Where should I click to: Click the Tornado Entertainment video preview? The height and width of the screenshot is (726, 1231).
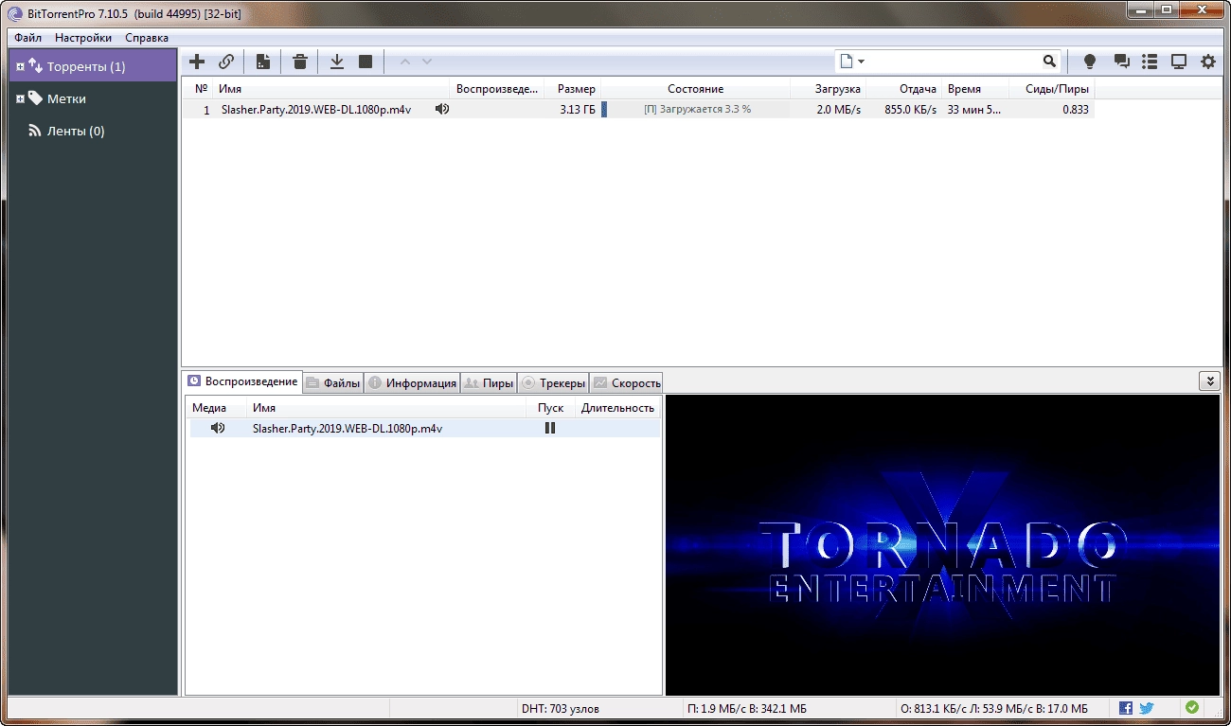(944, 545)
